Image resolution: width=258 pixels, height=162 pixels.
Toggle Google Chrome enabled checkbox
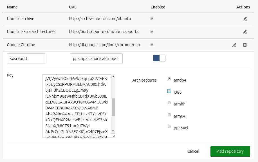coord(152,45)
